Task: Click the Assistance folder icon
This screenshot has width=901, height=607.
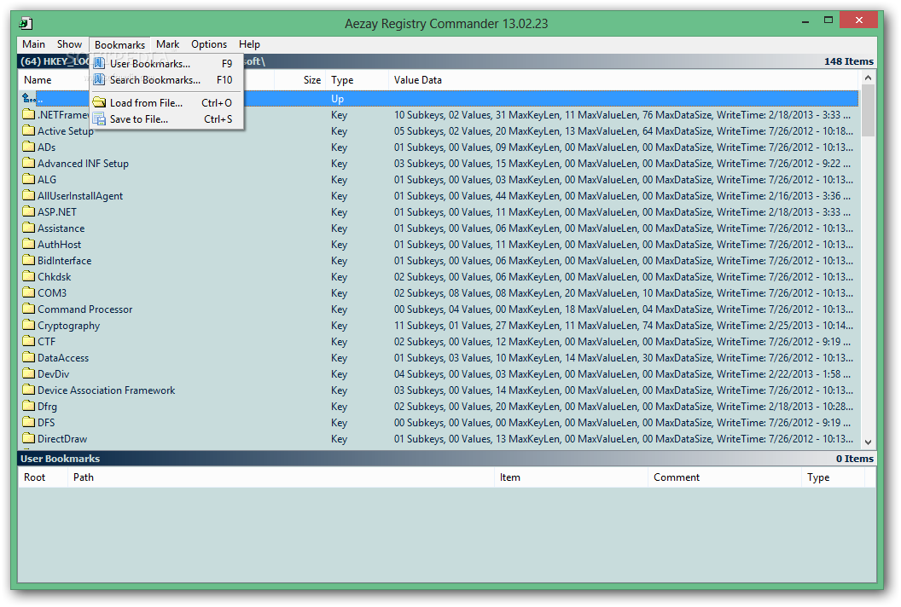Action: pos(29,228)
